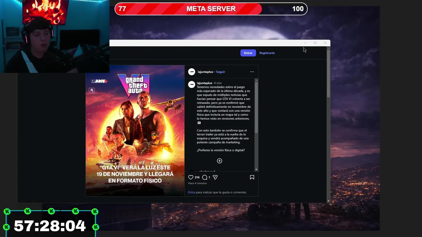Open lajuntaplus avatar beside the caption
This screenshot has height=237, width=422.
pyautogui.click(x=192, y=85)
